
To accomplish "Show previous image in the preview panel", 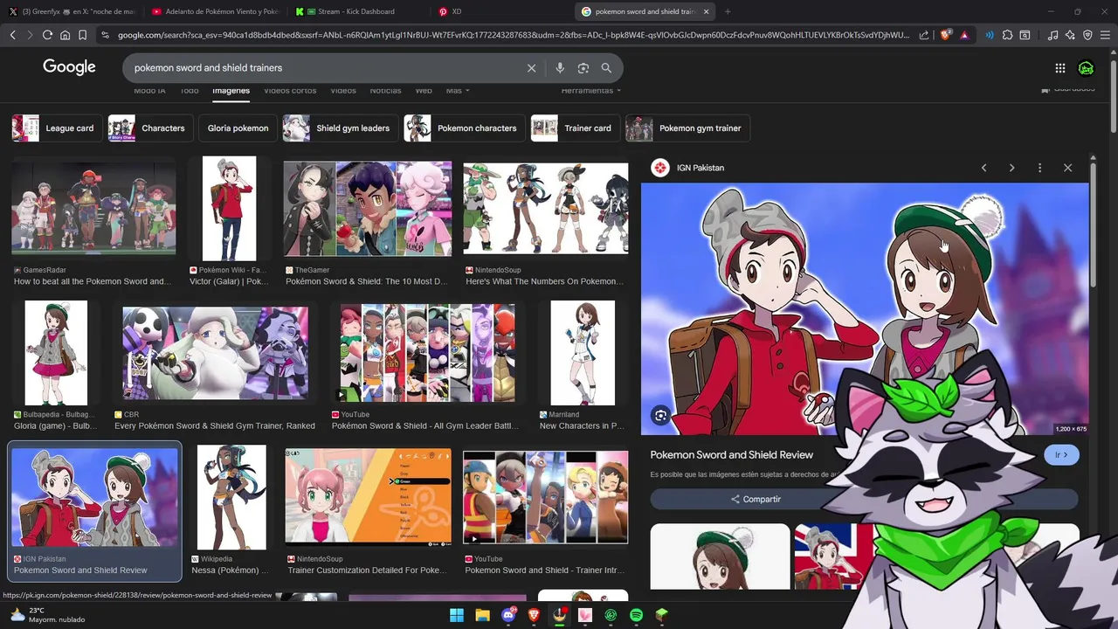I will pyautogui.click(x=983, y=168).
